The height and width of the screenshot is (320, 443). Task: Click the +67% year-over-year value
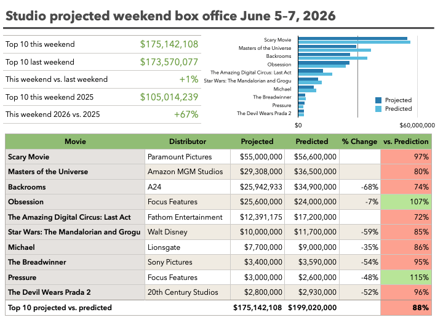coord(186,114)
